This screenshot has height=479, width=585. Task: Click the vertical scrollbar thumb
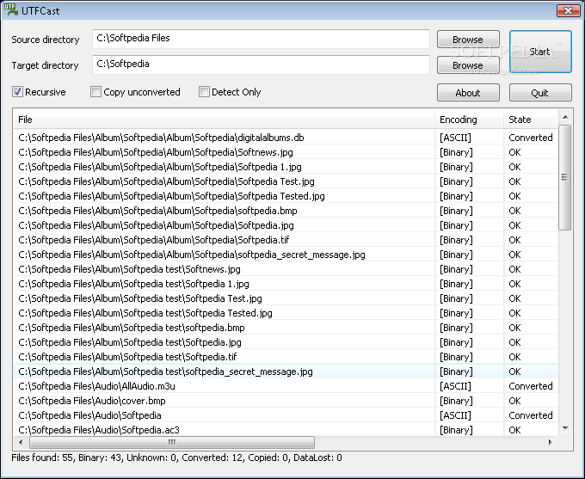[x=565, y=177]
